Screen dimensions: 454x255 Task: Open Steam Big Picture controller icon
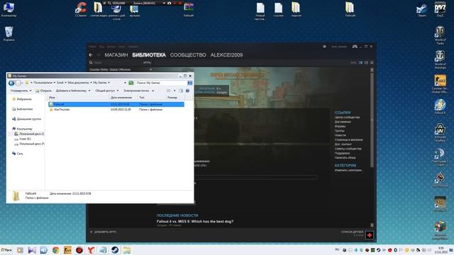(355, 47)
